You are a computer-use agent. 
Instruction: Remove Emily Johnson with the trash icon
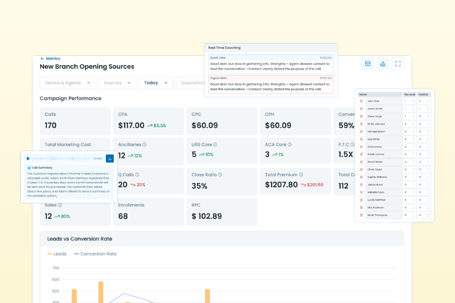point(361,124)
